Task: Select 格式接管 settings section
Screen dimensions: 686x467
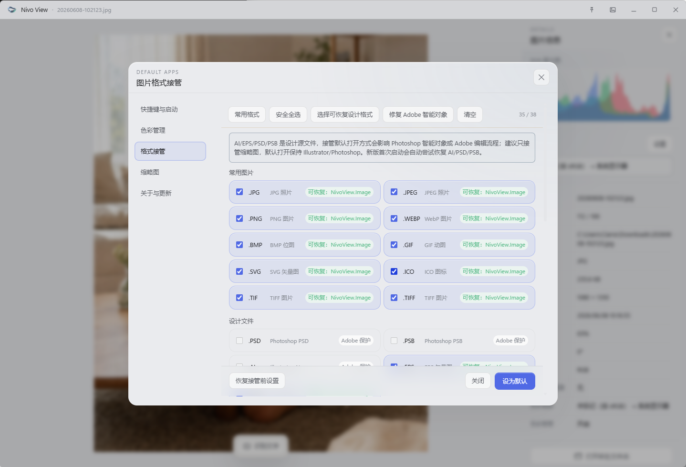Action: [x=170, y=151]
